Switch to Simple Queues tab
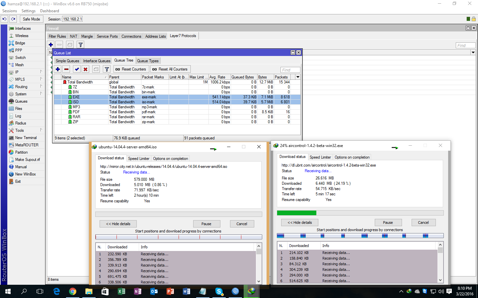The height and width of the screenshot is (298, 478). pyautogui.click(x=67, y=61)
